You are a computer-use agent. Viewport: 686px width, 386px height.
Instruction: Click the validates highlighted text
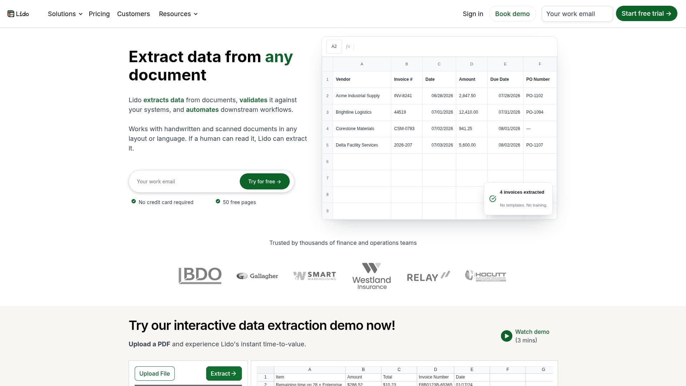(253, 100)
